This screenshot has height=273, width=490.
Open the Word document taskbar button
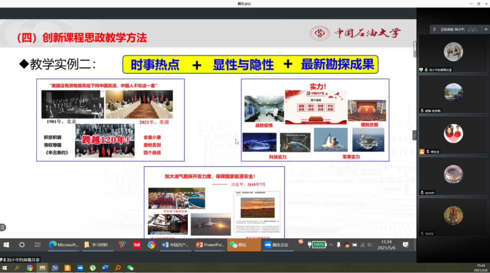[x=175, y=245]
